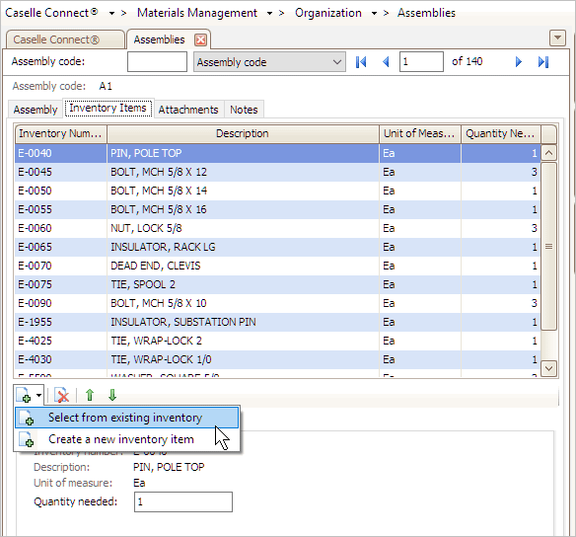
Task: Click the quantity cell of BOLT, MCH 5/8 X 12
Action: [501, 172]
